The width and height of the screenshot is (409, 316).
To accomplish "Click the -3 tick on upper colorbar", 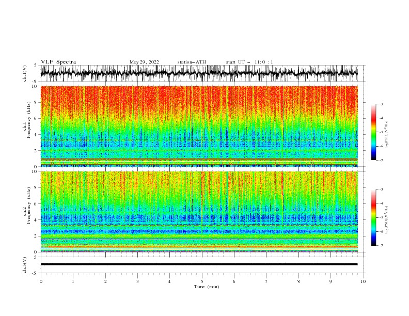I will (x=381, y=104).
